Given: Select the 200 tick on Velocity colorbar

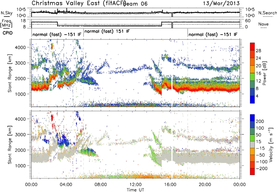Looking at the screenshot, I should pyautogui.click(x=260, y=121).
